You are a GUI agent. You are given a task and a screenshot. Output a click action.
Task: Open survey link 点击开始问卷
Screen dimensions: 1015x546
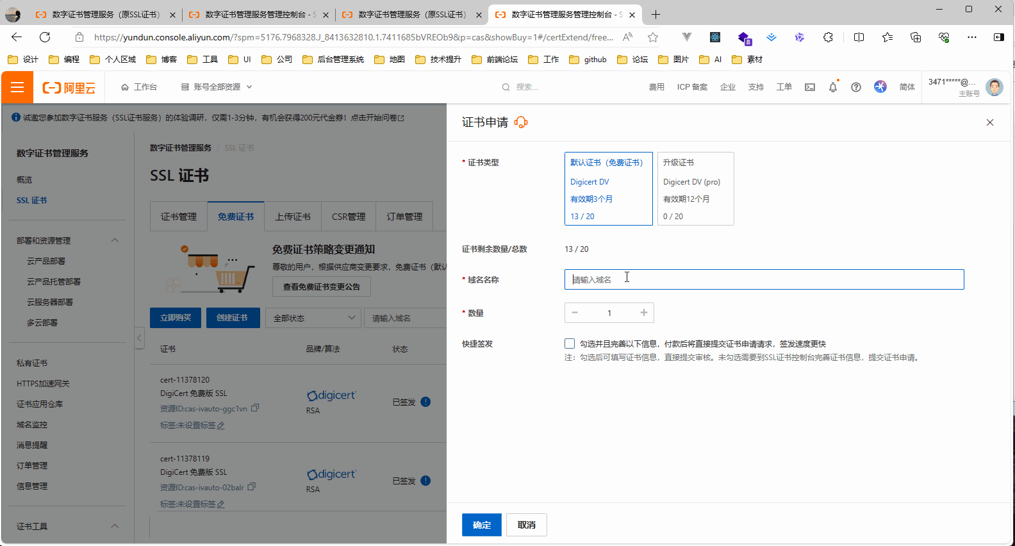(377, 118)
